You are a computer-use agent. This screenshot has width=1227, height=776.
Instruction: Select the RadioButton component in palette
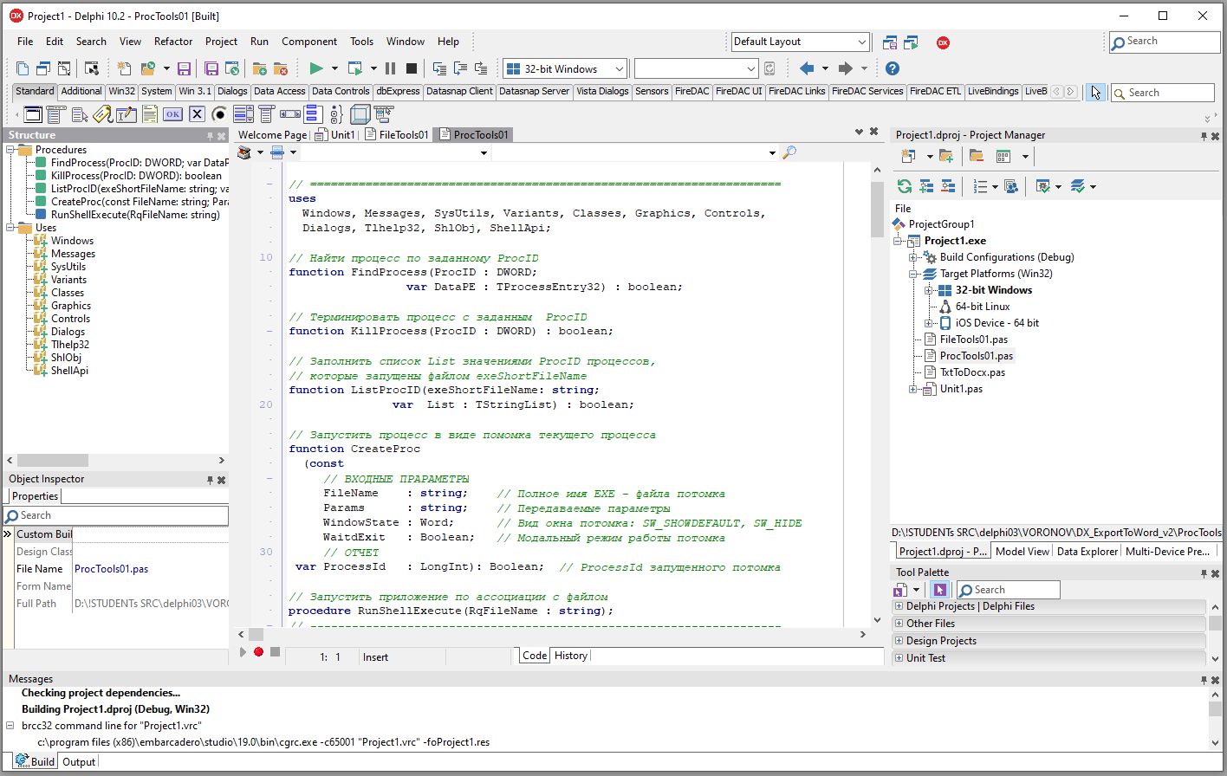point(220,113)
